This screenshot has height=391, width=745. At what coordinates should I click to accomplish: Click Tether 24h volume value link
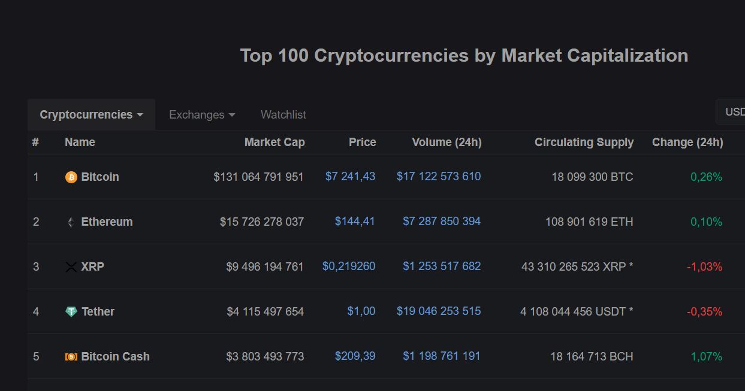pyautogui.click(x=438, y=311)
